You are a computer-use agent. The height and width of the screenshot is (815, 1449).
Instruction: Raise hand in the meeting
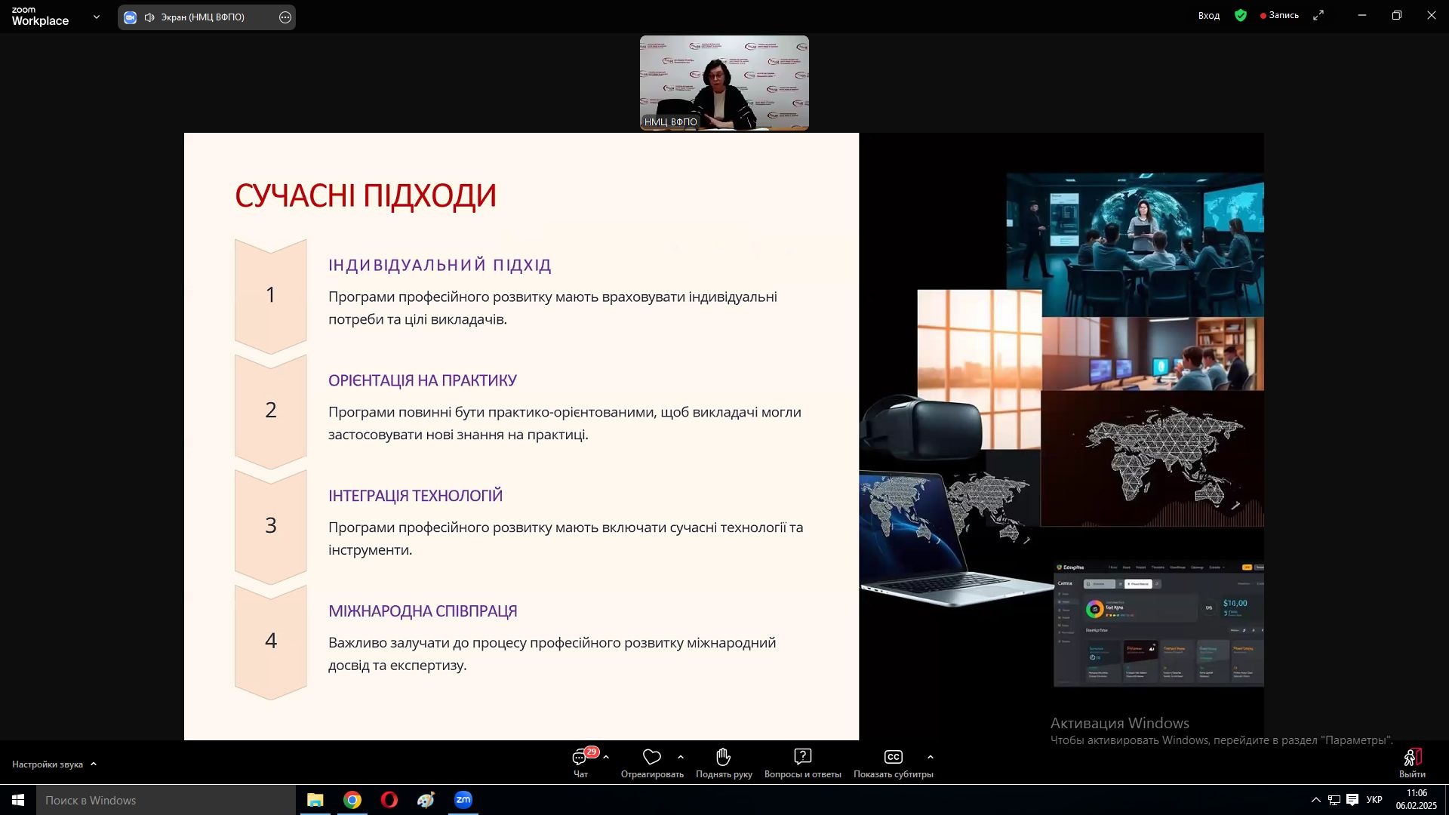pos(723,757)
